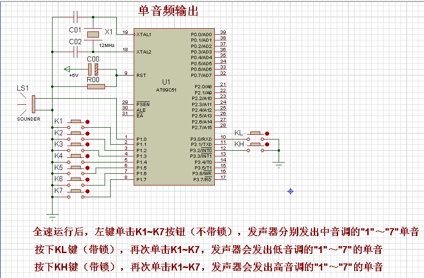Select the U1 AT89C51 chip body
The height and width of the screenshot is (278, 424).
click(174, 107)
